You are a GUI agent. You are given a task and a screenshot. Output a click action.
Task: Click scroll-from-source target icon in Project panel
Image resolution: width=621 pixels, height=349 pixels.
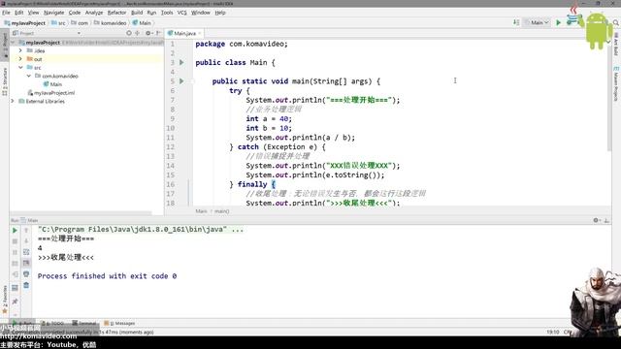coord(129,33)
